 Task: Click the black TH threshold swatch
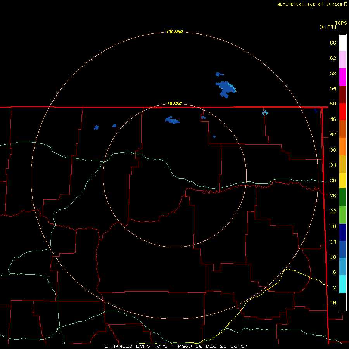pos(342,302)
